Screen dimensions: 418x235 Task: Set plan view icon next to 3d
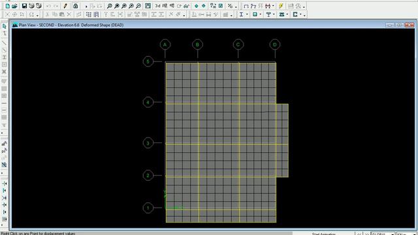pos(165,6)
